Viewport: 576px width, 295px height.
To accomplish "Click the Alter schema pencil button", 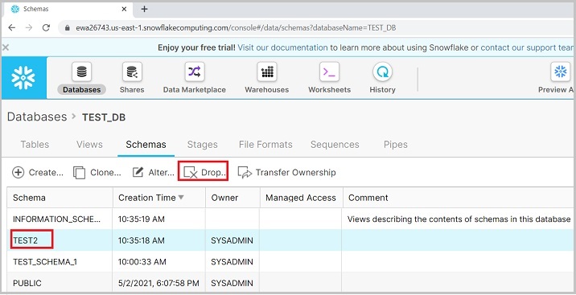I will 153,173.
